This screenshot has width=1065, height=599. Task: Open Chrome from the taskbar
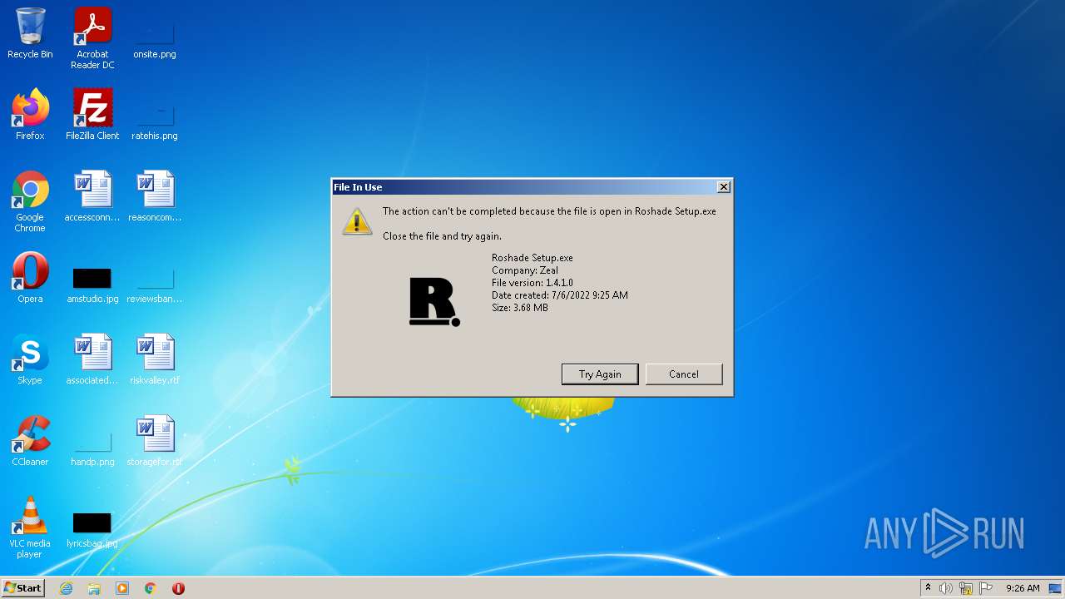point(151,588)
